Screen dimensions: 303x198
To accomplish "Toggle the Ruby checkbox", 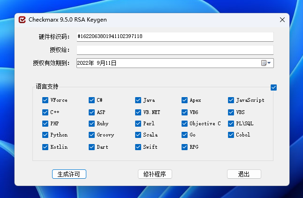I will coord(91,123).
